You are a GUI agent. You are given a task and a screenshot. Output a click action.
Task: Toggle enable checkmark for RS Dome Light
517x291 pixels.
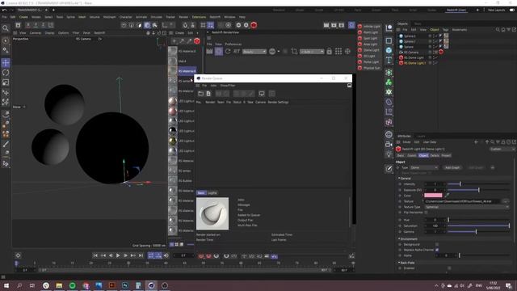click(435, 57)
